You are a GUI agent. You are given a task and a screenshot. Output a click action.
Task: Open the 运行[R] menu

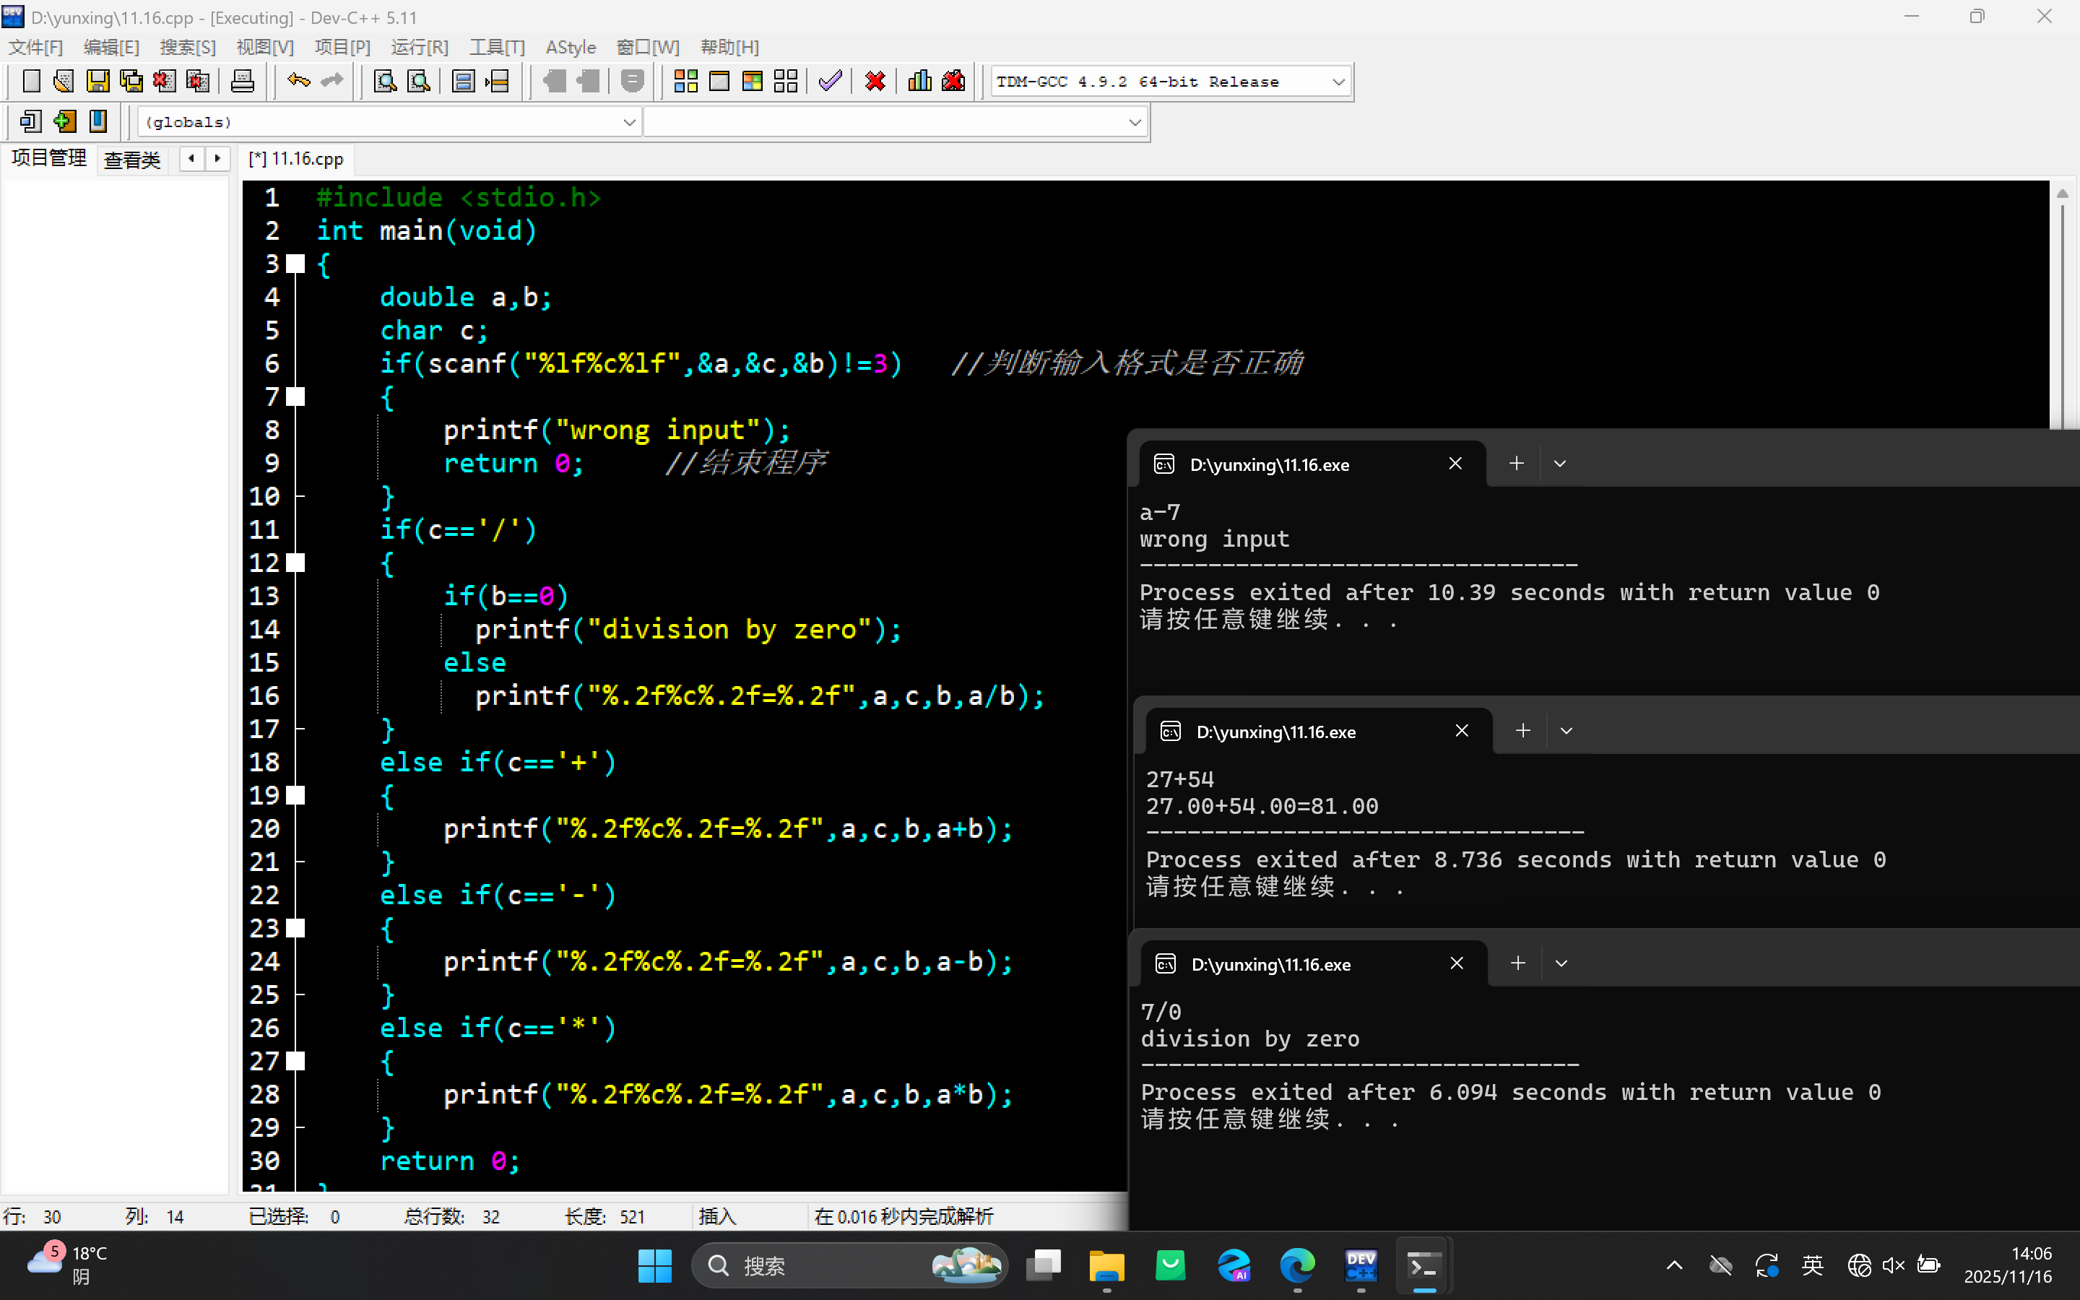(420, 47)
